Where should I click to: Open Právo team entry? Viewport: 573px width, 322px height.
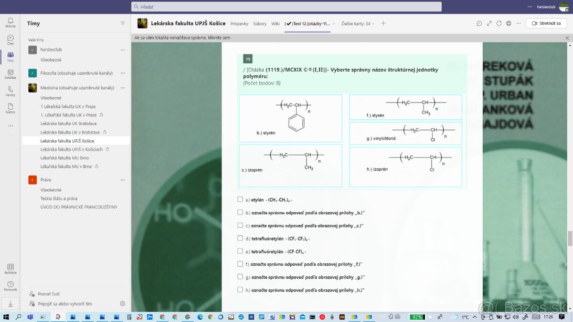tap(46, 180)
